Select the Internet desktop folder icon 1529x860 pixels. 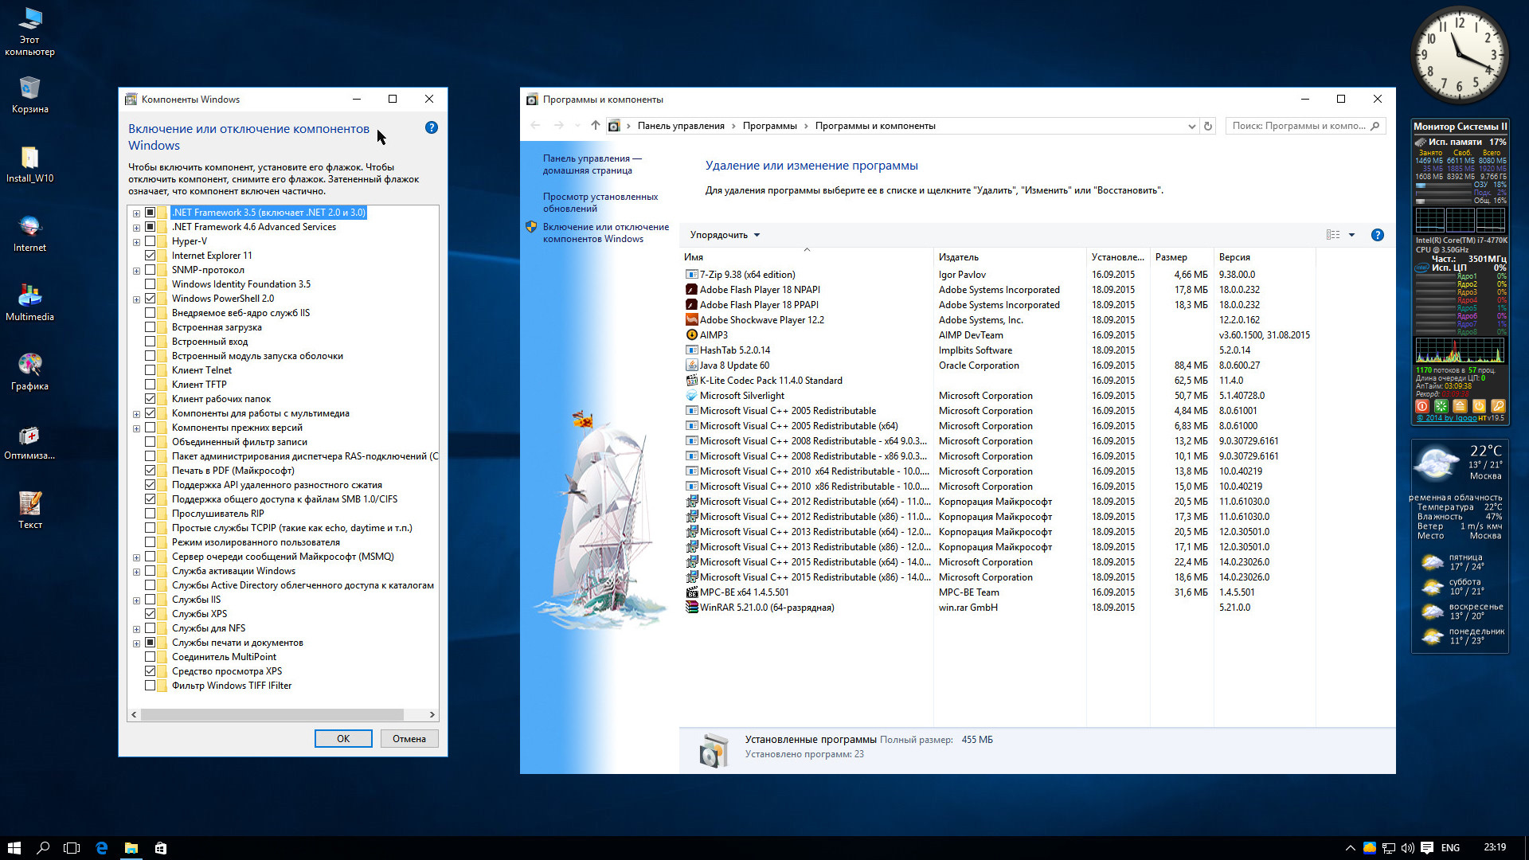pyautogui.click(x=29, y=233)
